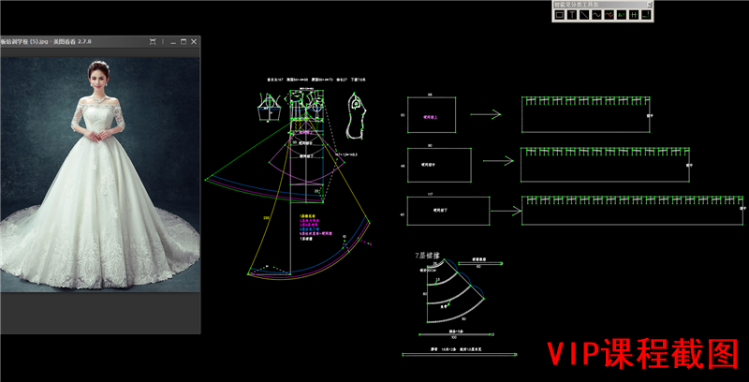This screenshot has height=382, width=749.
Task: Select the H-shaped tool
Action: point(634,15)
